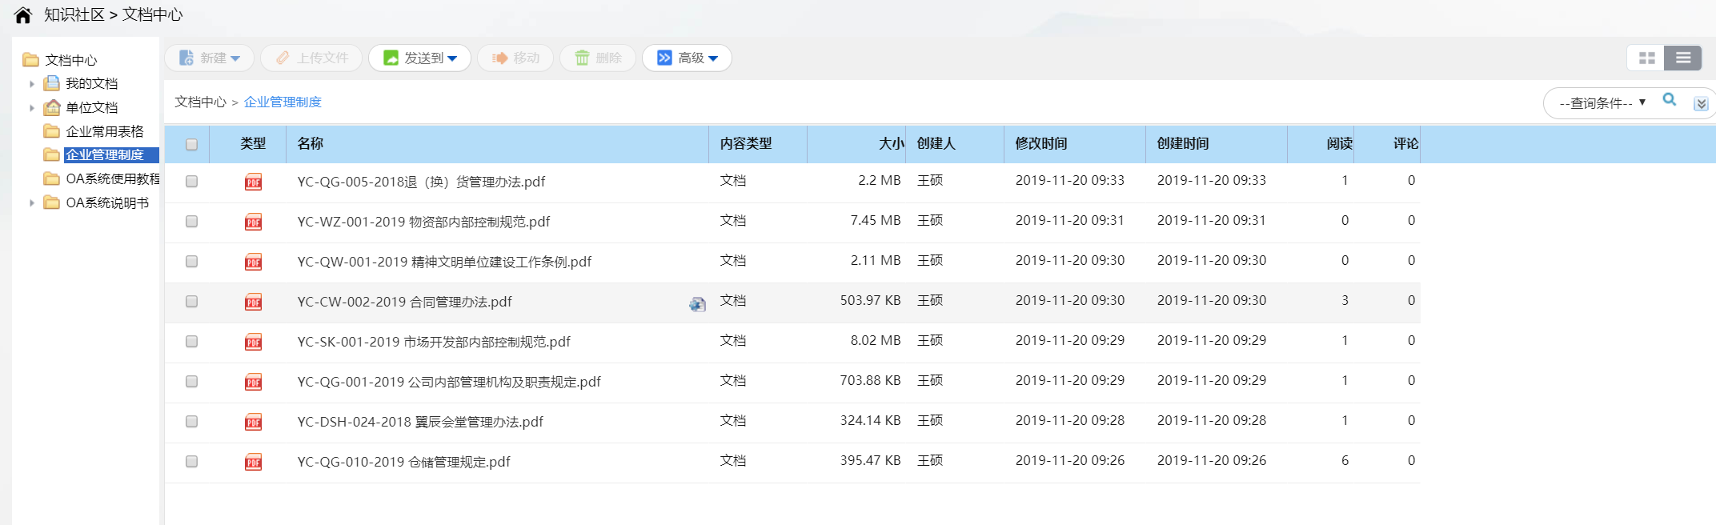
Task: Toggle the select-all checkbox in header
Action: 191,145
